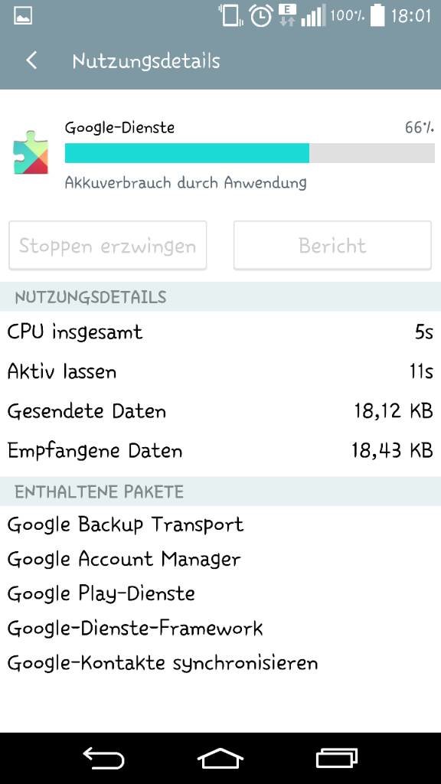Select Google Play-Dienste package entry
This screenshot has width=441, height=784.
(101, 593)
